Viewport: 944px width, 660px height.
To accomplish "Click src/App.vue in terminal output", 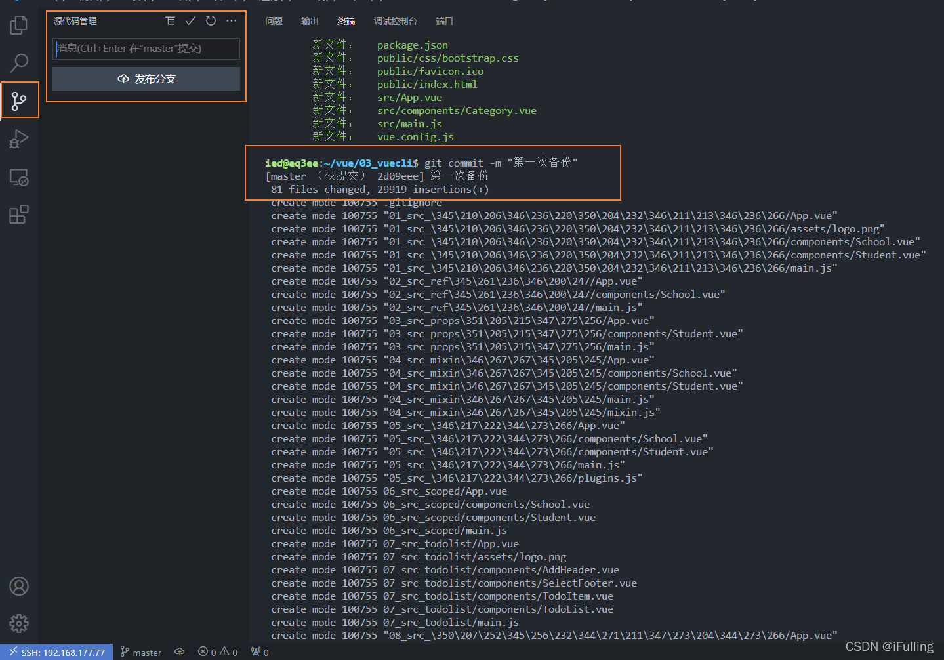I will tap(409, 97).
